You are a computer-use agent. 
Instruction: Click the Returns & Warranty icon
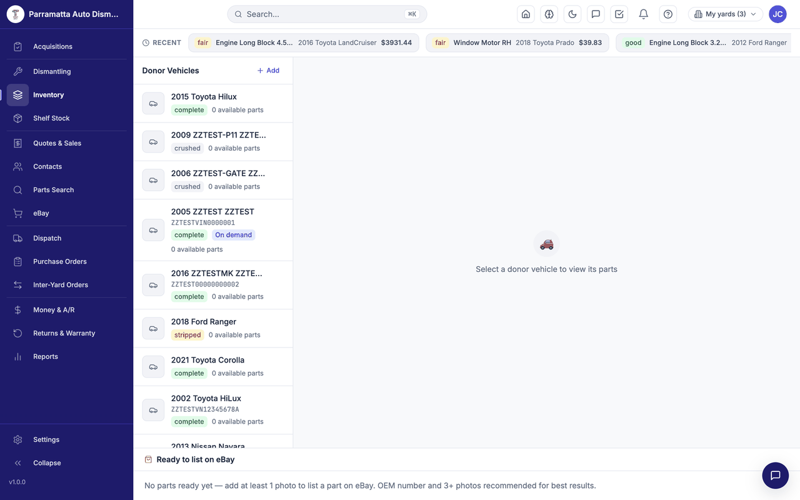pyautogui.click(x=17, y=333)
